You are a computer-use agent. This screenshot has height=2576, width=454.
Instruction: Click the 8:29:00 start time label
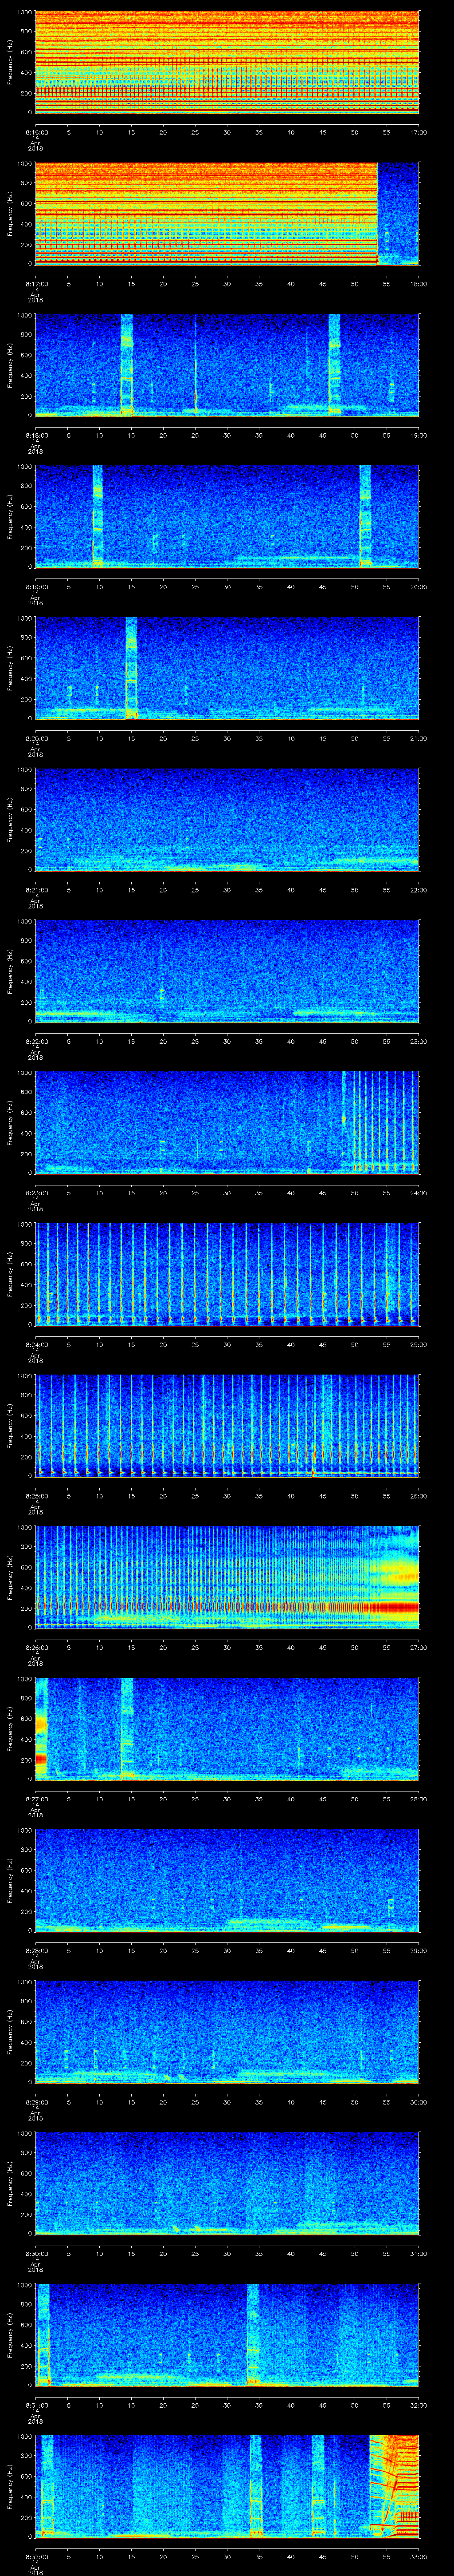tap(36, 2102)
